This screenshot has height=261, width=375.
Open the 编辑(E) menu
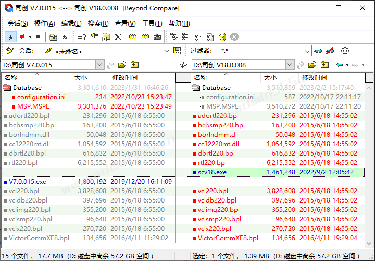71,23
